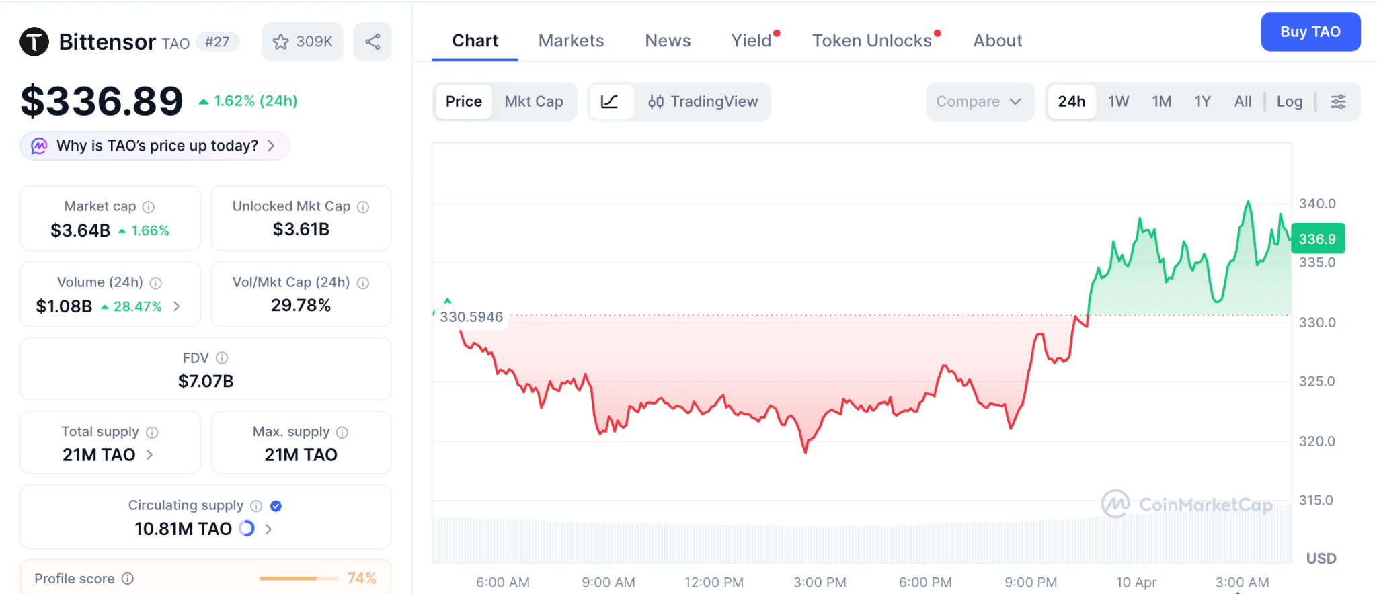Open chart settings sliders icon
Image resolution: width=1377 pixels, height=594 pixels.
1338,101
